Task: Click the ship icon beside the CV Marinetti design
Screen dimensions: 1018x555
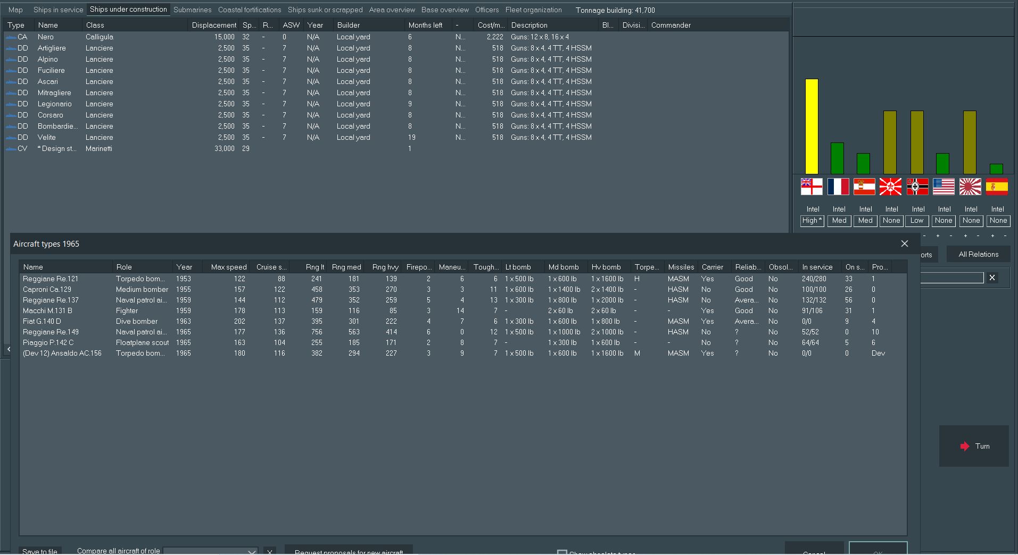Action: click(11, 149)
